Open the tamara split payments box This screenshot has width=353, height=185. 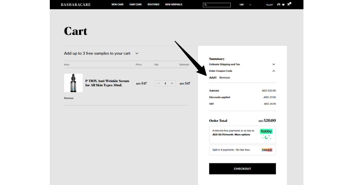[x=242, y=150]
